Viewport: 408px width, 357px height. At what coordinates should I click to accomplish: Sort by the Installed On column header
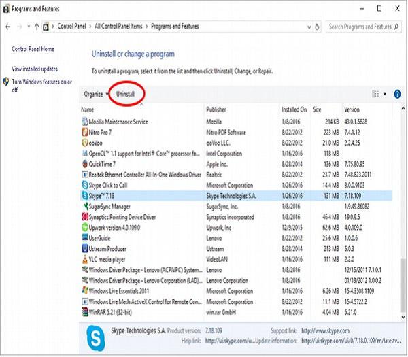point(295,109)
